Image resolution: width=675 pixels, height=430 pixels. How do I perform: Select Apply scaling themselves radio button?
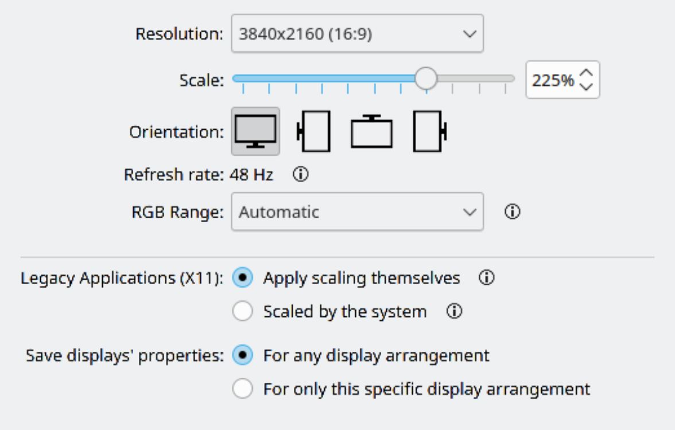pyautogui.click(x=243, y=278)
